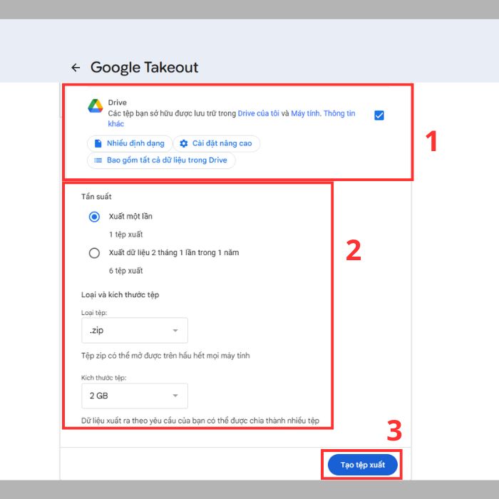Click the Drive product name text
Image resolution: width=499 pixels, height=499 pixels.
(117, 103)
